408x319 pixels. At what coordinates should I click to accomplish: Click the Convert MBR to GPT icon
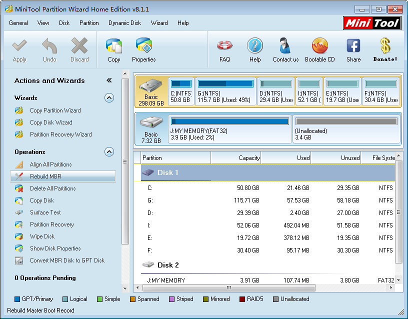19,260
